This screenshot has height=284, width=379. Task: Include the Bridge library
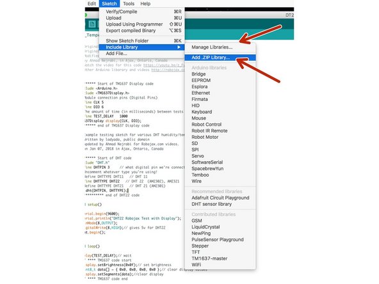pyautogui.click(x=220, y=74)
